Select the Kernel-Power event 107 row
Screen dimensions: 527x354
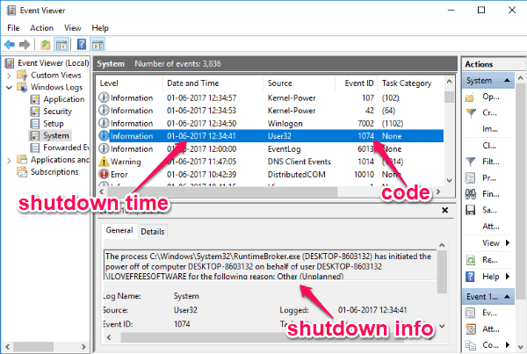point(271,98)
